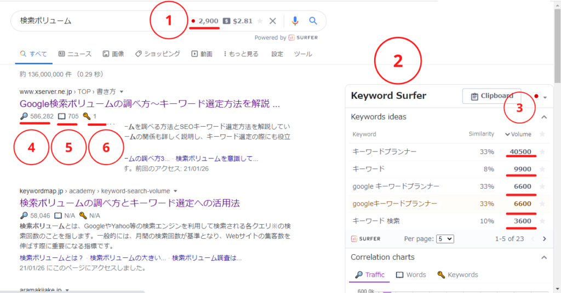Star the highlighted googleキーワードプランナー row
The width and height of the screenshot is (561, 293).
click(542, 204)
